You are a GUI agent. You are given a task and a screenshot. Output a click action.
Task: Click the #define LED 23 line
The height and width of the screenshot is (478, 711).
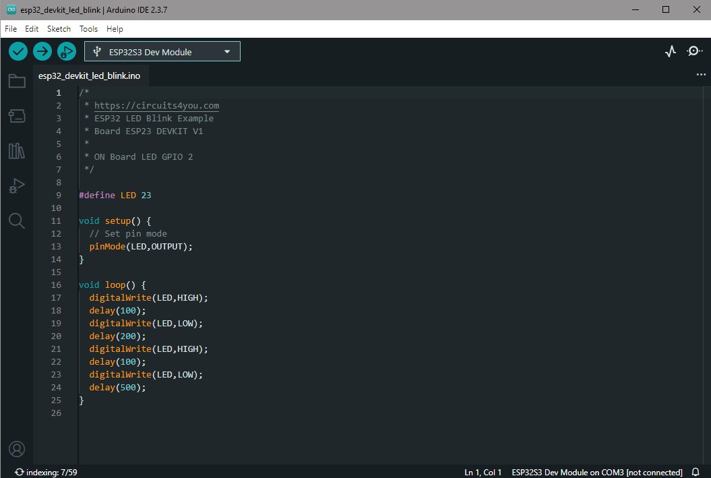[x=115, y=195]
